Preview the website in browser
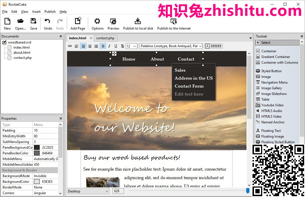This screenshot has height=197, width=305. pyautogui.click(x=113, y=24)
